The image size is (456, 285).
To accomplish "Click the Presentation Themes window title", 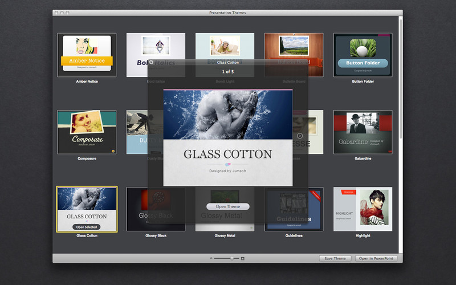I will [x=227, y=13].
